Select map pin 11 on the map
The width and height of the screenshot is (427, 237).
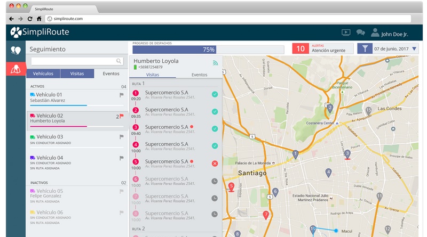379,197
